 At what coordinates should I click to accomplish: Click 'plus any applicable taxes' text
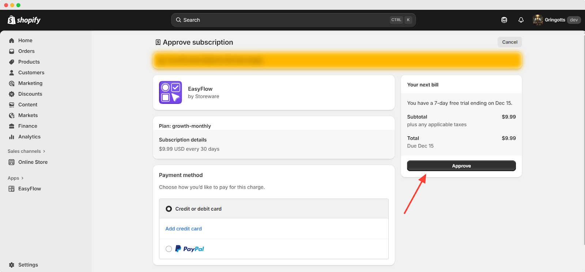tap(437, 125)
